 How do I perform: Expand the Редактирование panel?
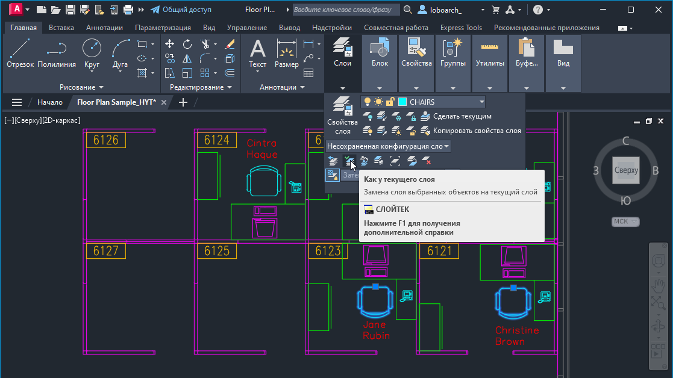click(201, 87)
